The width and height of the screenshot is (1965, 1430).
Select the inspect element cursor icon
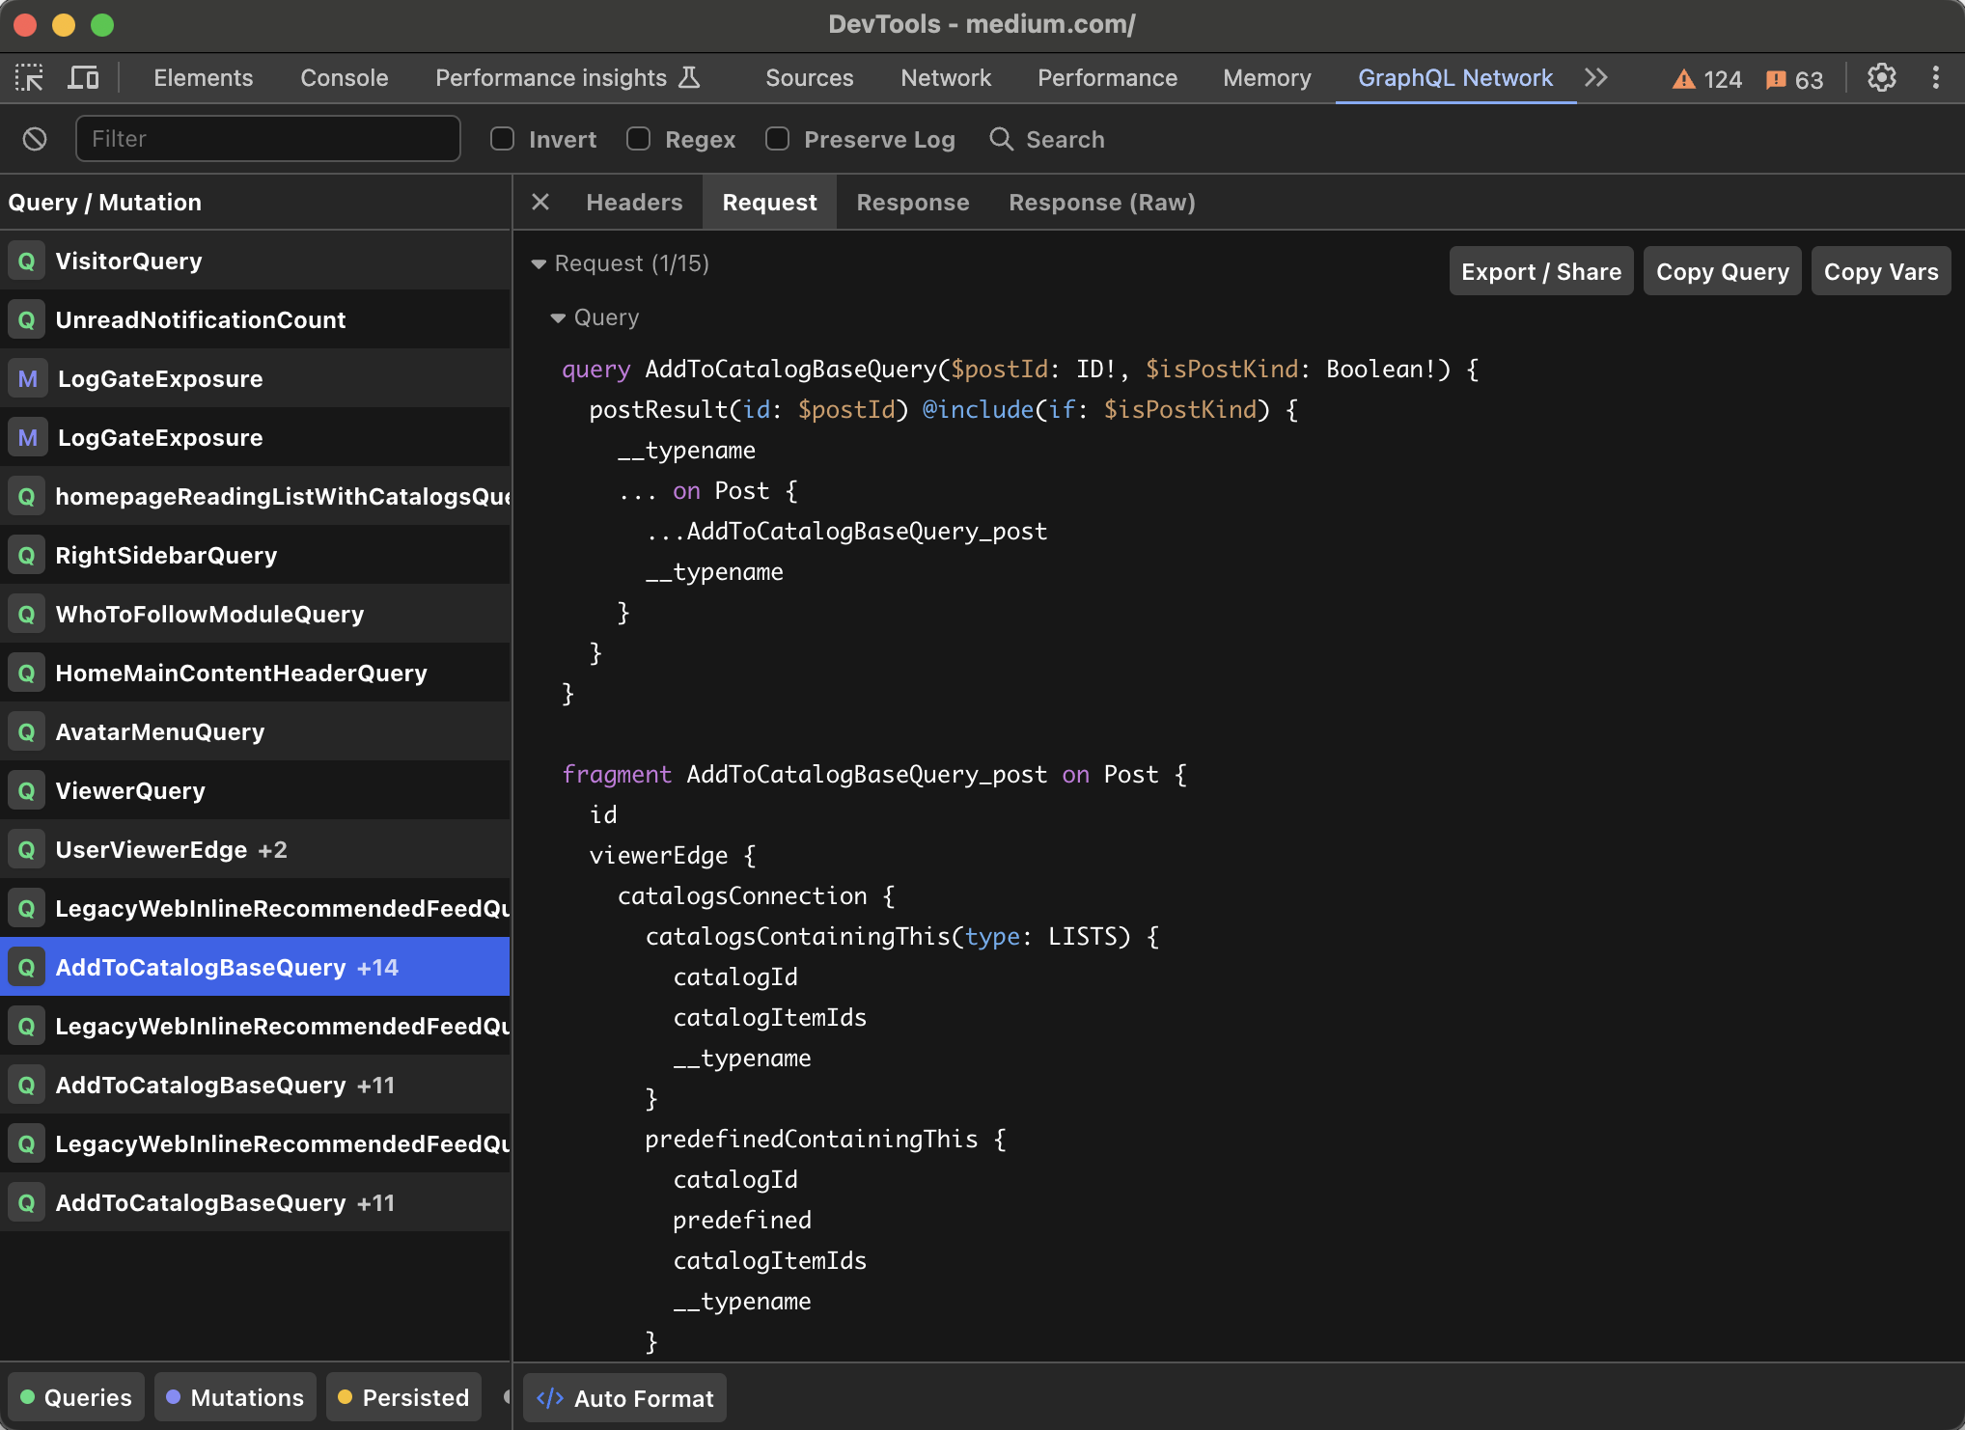coord(29,77)
